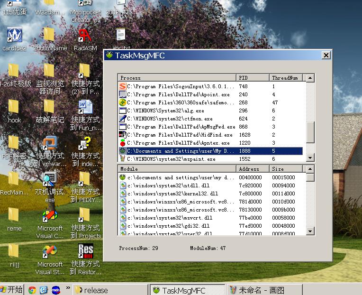The width and height of the screenshot is (362, 295).
Task: Sort module list by Address column
Action: (x=253, y=169)
